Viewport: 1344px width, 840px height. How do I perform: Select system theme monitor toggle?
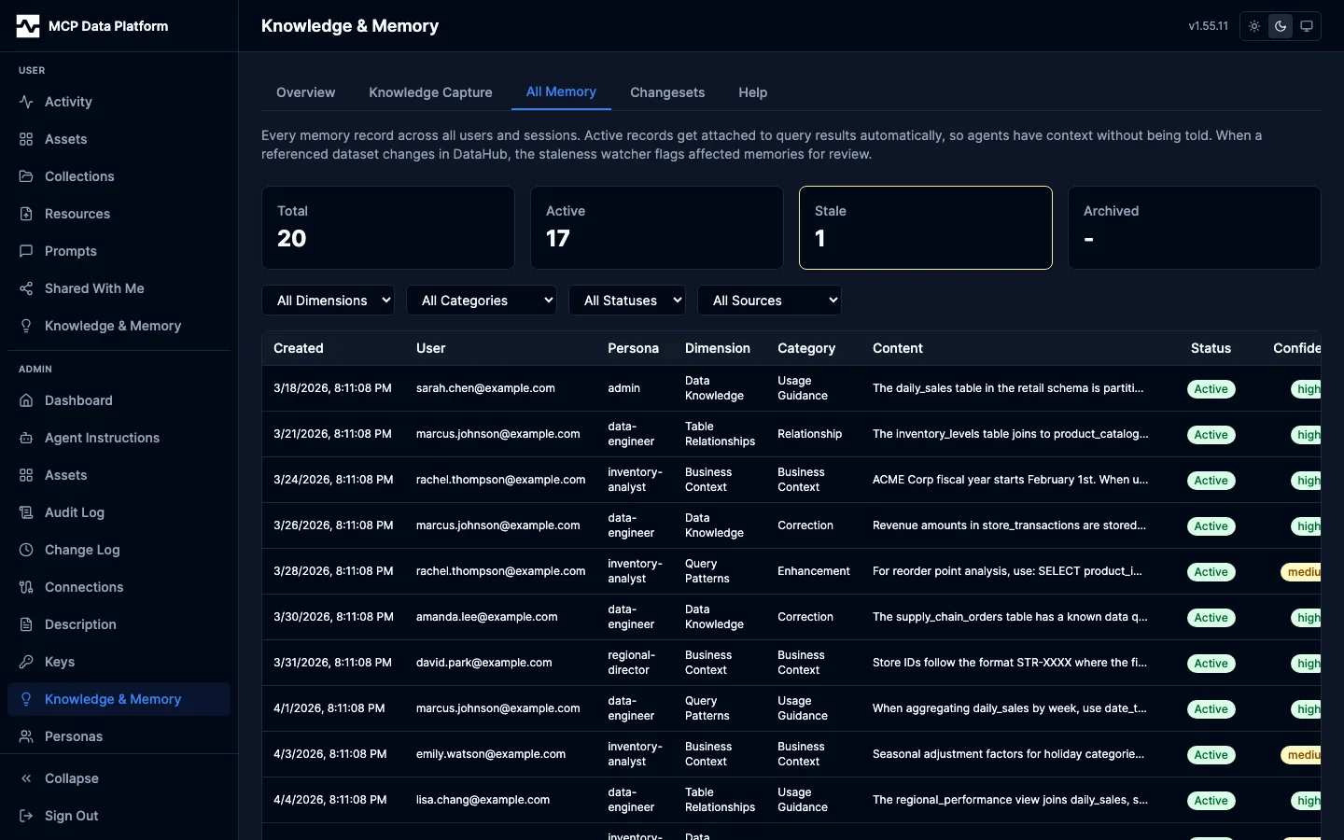[x=1307, y=26]
